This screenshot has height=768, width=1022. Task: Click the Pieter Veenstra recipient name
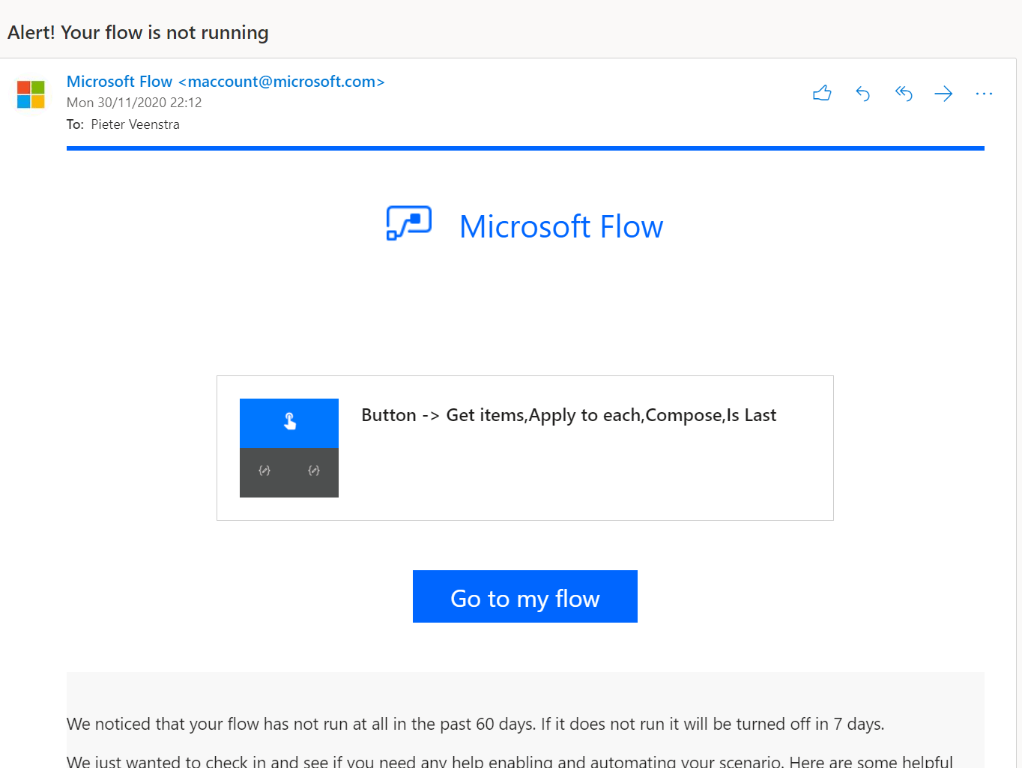point(135,124)
